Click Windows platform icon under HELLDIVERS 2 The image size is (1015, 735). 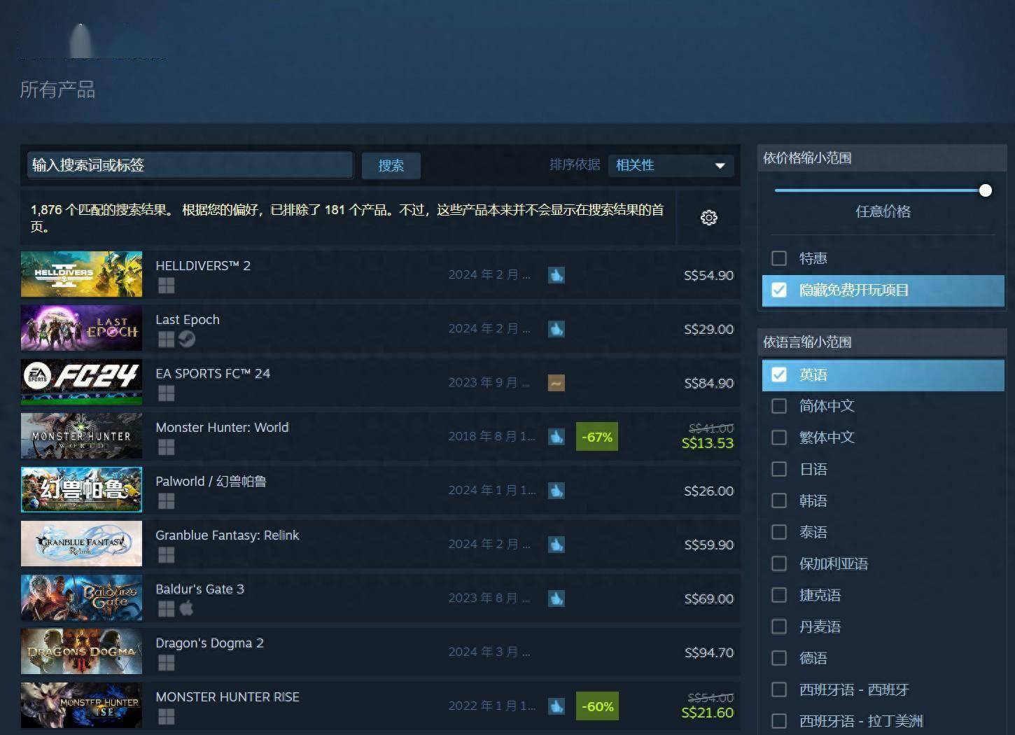(x=166, y=286)
